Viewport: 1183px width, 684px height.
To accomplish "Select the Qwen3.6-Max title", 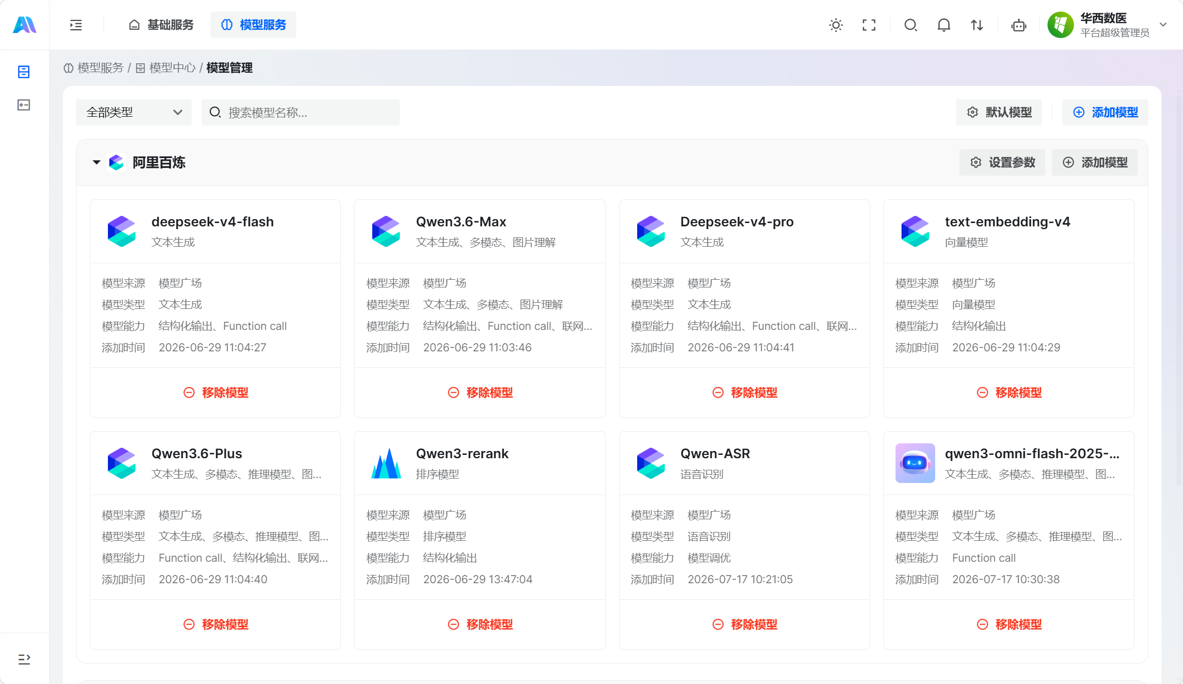I will coord(461,222).
